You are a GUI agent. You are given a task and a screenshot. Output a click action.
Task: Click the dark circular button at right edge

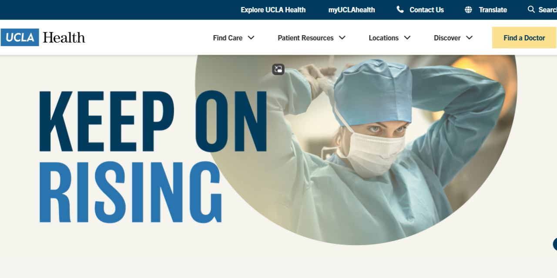point(555,244)
